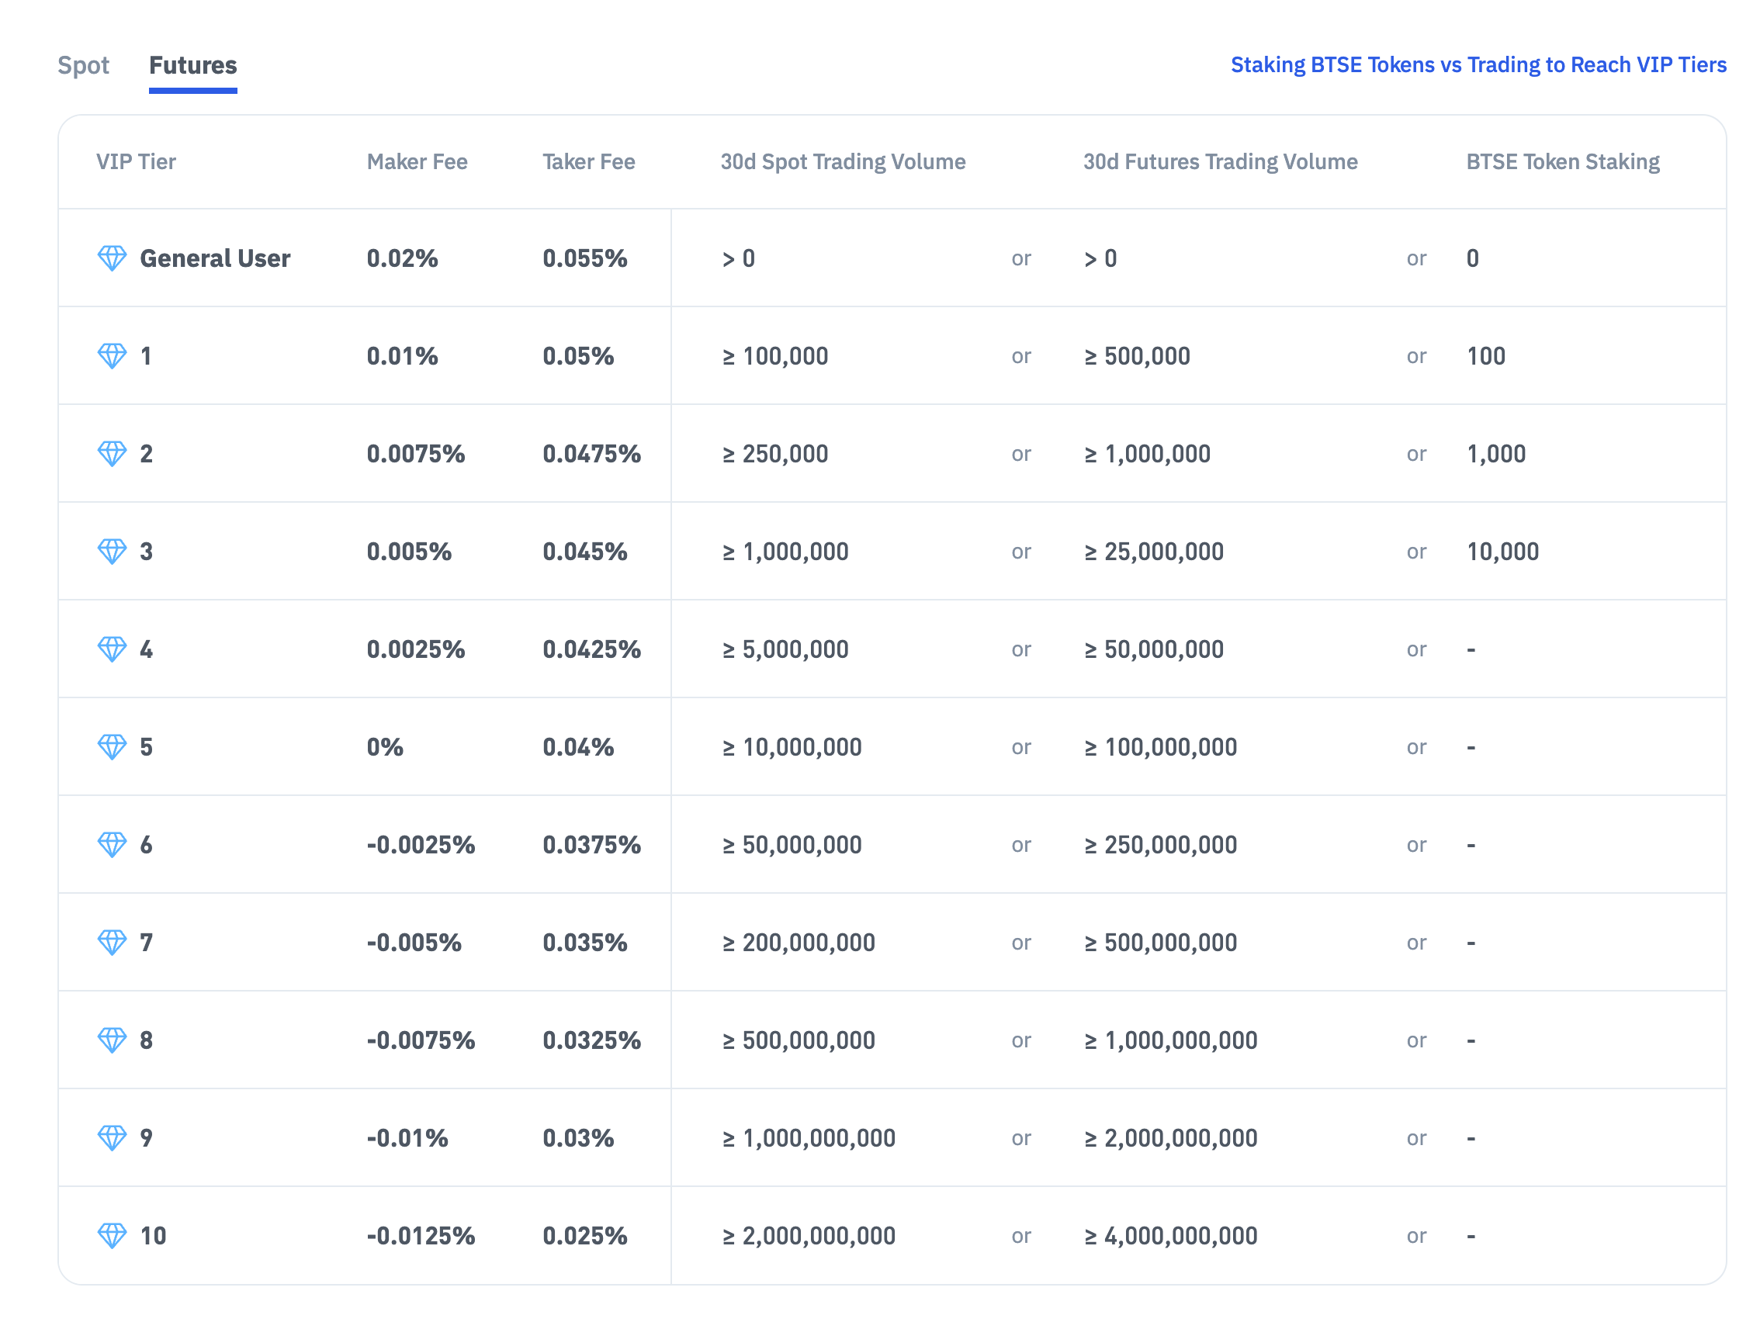Select the Futures tab
Image resolution: width=1760 pixels, height=1322 pixels.
click(193, 65)
